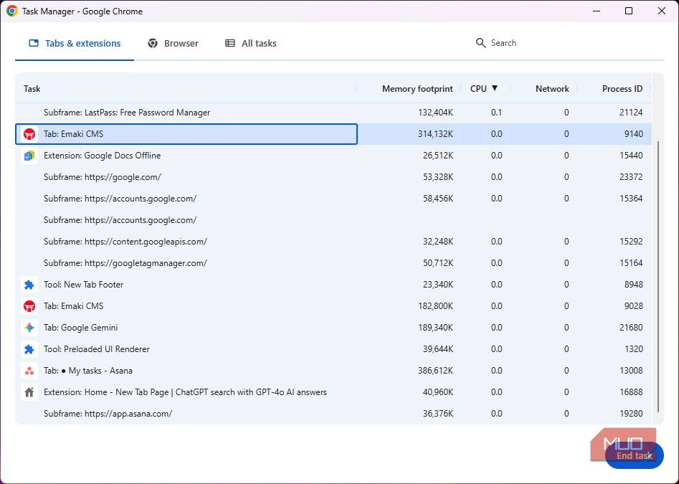The width and height of the screenshot is (679, 484).
Task: Click the New Tab Footer puzzle icon
Action: 29,285
